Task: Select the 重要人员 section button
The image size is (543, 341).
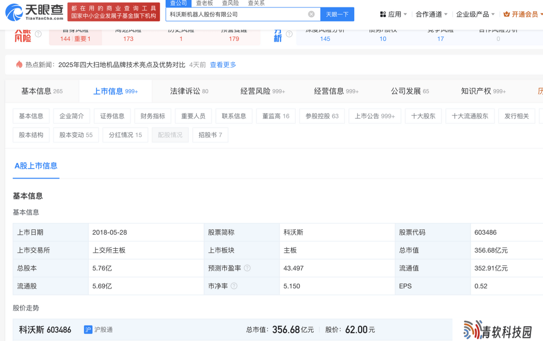Action: point(193,116)
